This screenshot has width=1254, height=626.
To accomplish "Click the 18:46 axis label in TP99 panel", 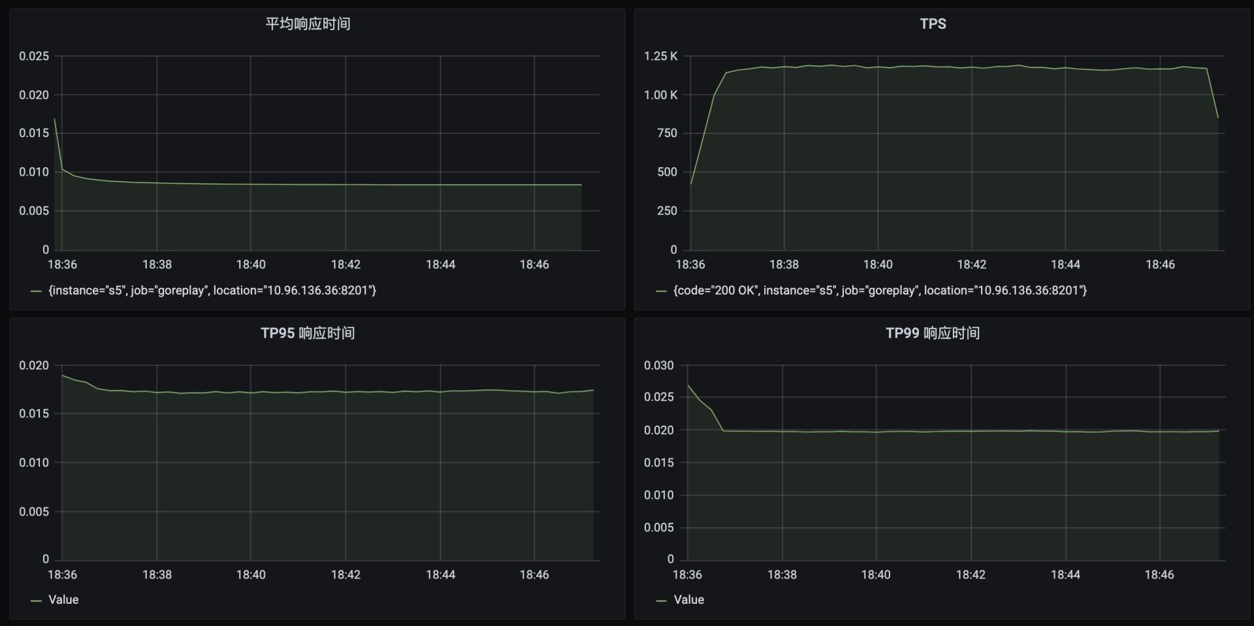I will [1159, 575].
